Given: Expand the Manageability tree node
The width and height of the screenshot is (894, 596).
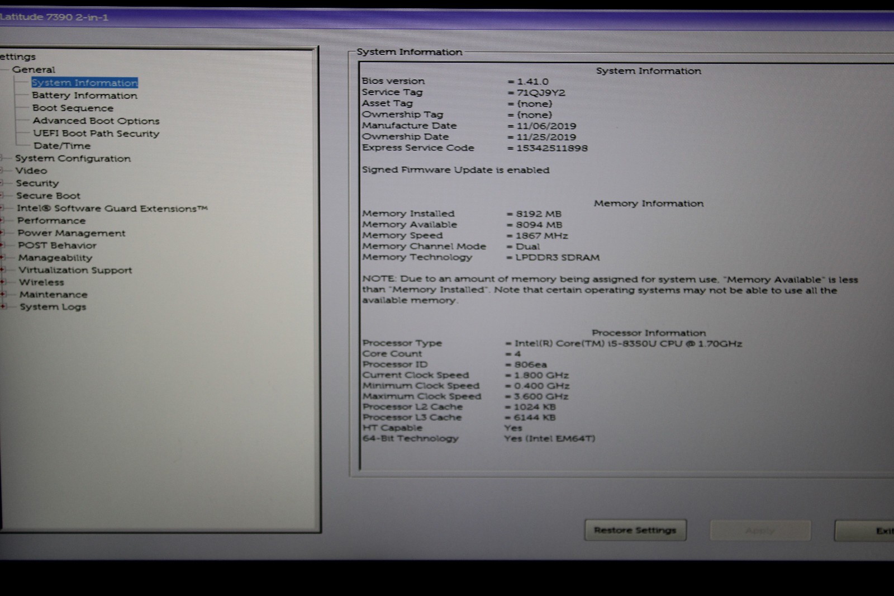Looking at the screenshot, I should [x=3, y=258].
